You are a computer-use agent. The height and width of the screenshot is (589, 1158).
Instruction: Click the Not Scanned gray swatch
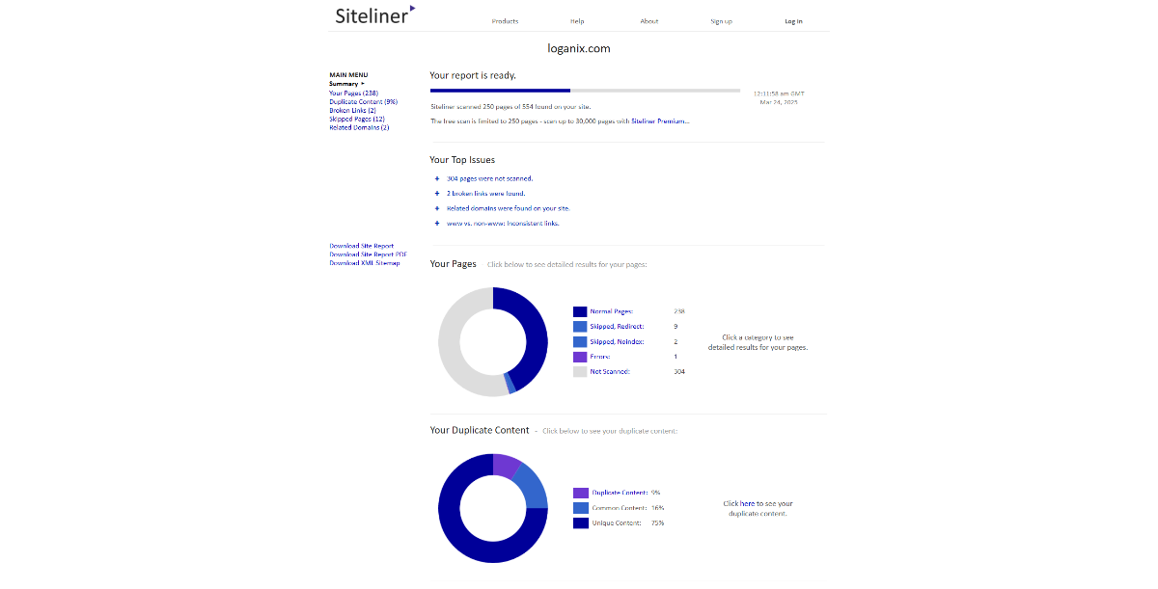(x=580, y=371)
